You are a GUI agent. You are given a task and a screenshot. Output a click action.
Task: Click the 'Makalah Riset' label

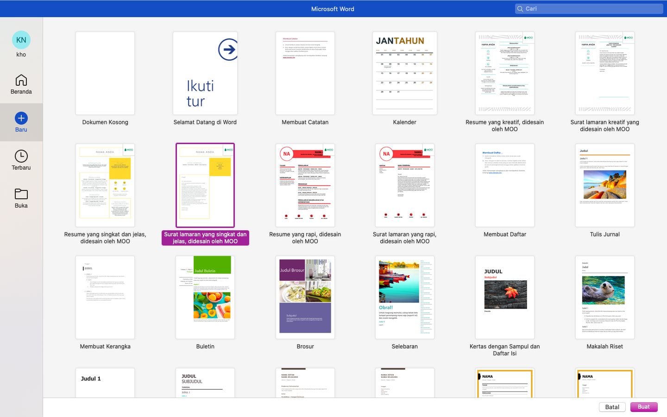605,347
